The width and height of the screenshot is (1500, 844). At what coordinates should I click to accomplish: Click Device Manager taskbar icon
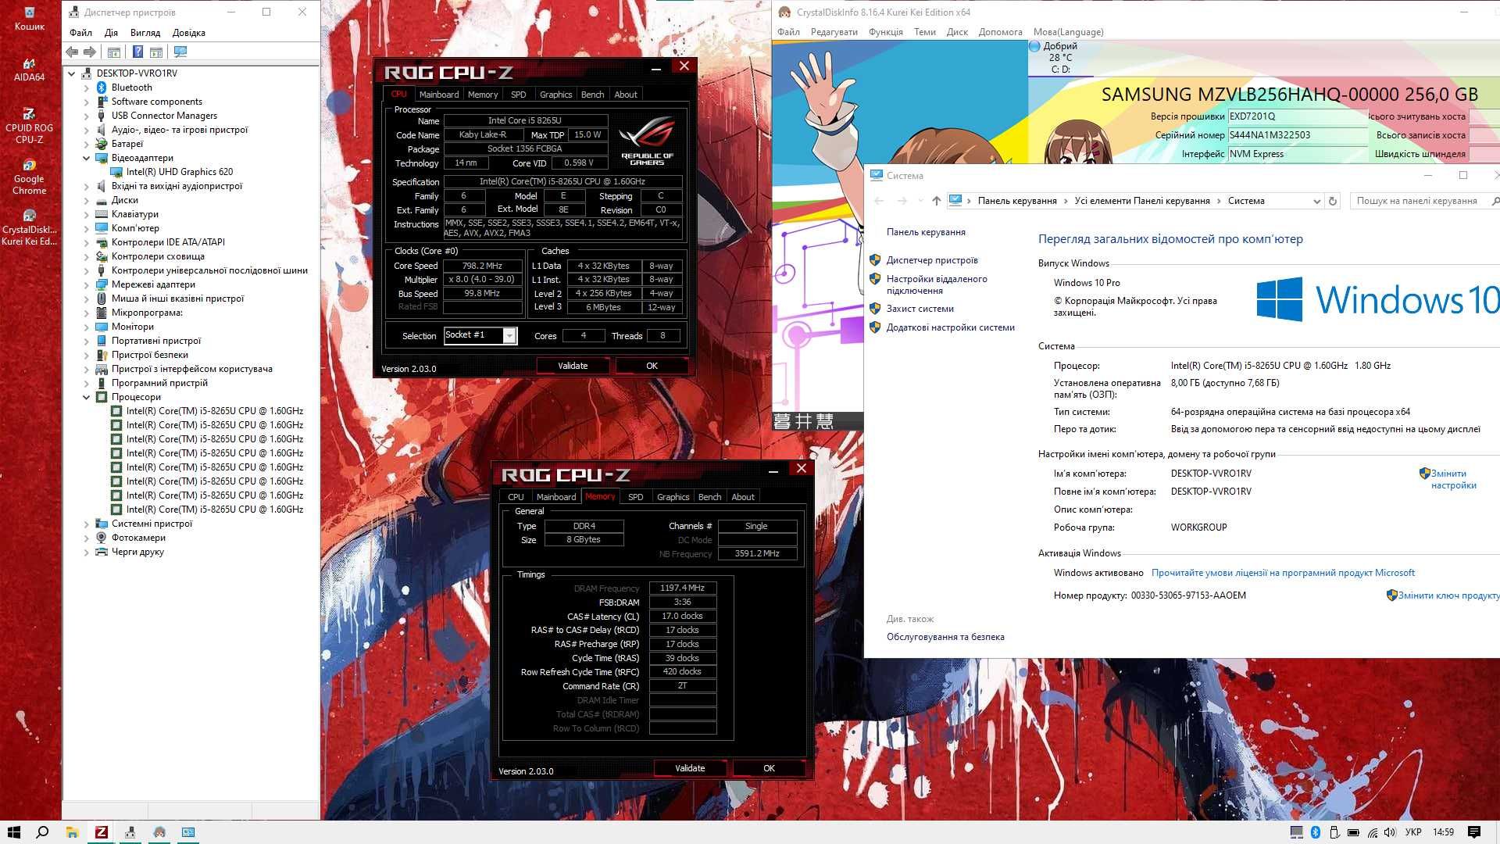tap(130, 832)
